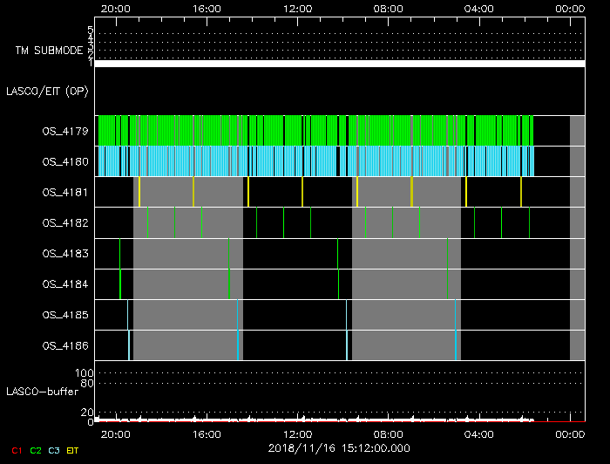This screenshot has width=610, height=464.
Task: Select the OS_4182 row label
Action: pos(65,223)
